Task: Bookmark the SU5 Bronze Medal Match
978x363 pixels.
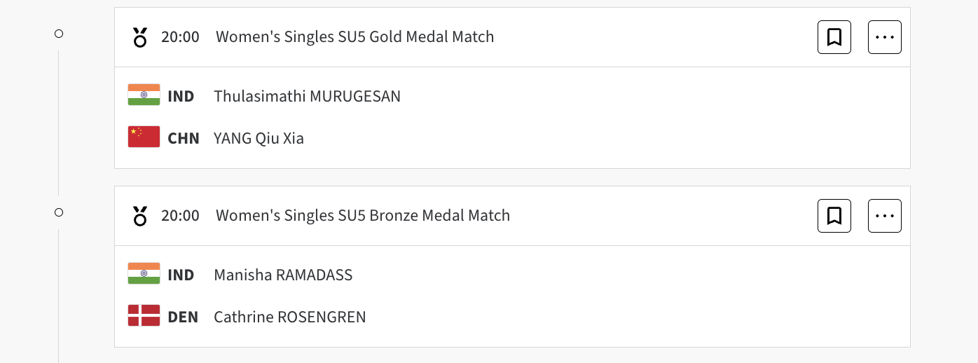Action: pos(834,216)
